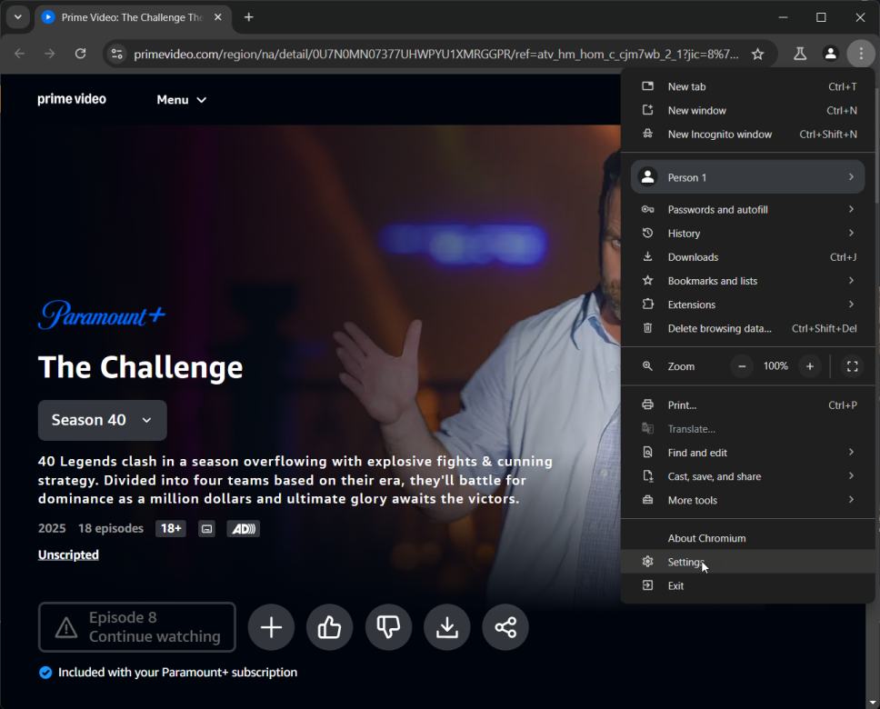Open the Unscripted genre link
The width and height of the screenshot is (880, 709).
[x=68, y=554]
